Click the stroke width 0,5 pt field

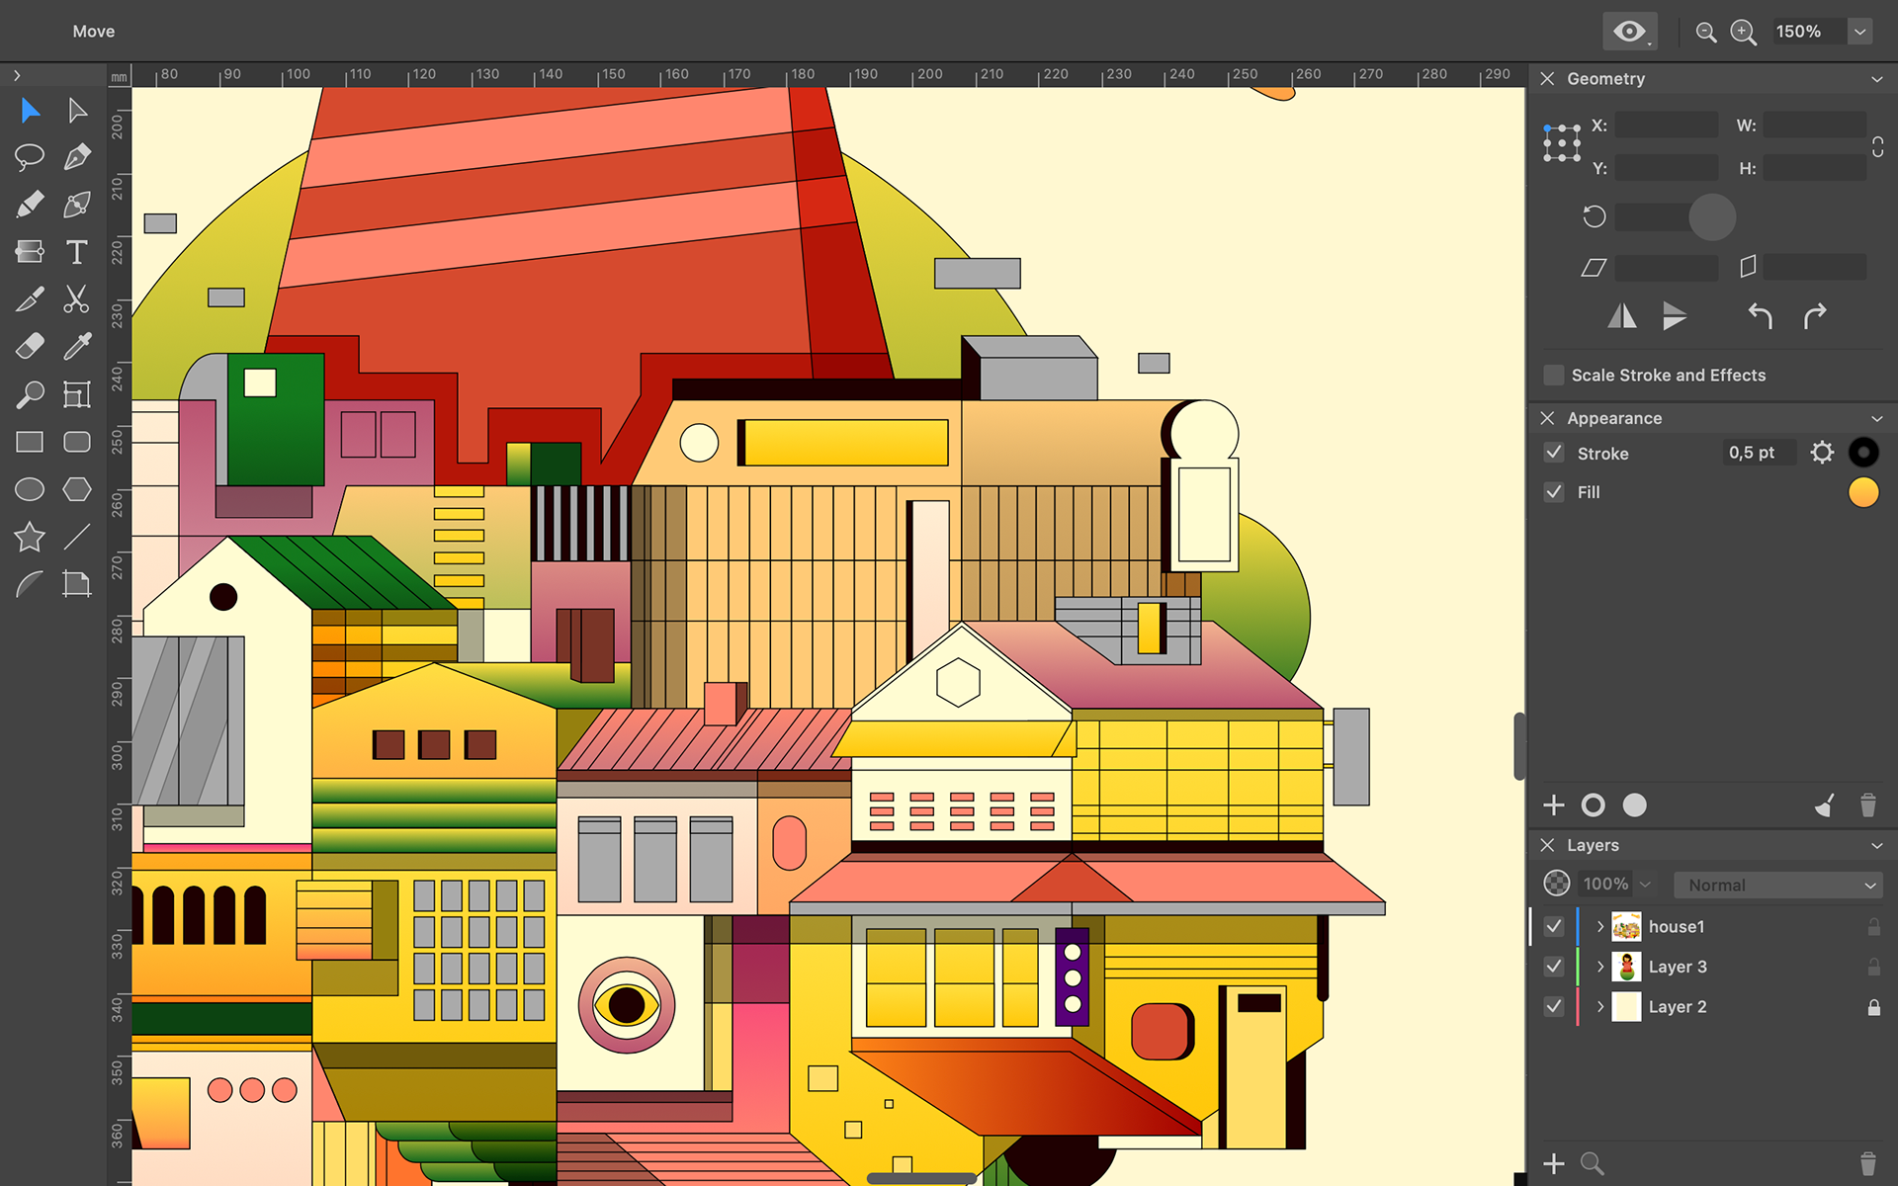point(1760,453)
